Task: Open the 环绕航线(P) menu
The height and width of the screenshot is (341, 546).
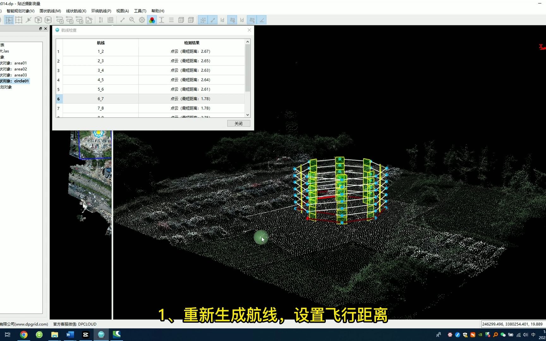Action: [x=101, y=11]
